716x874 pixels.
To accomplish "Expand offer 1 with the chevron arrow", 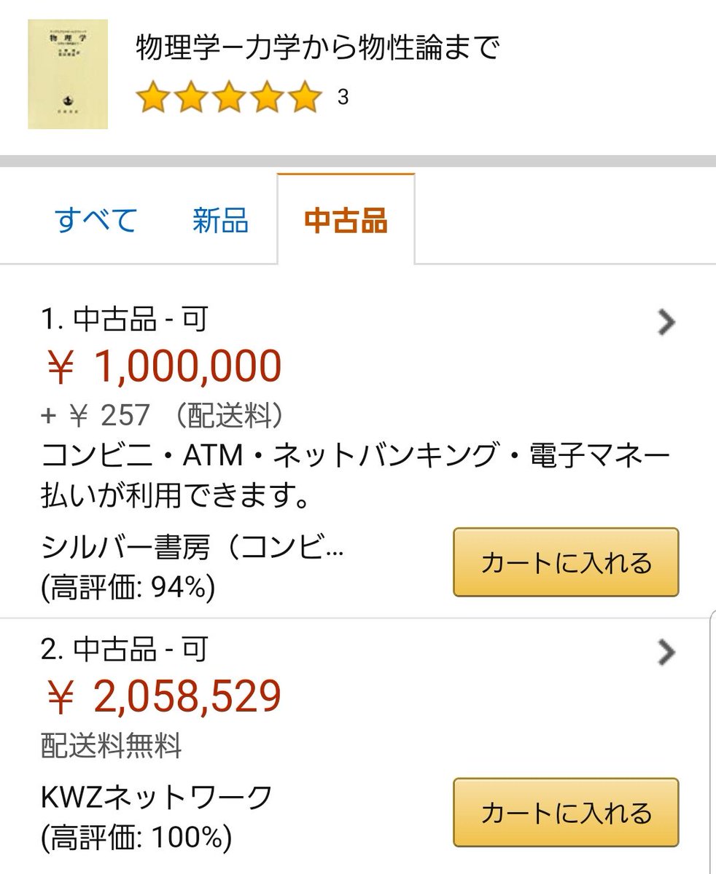I will [666, 322].
